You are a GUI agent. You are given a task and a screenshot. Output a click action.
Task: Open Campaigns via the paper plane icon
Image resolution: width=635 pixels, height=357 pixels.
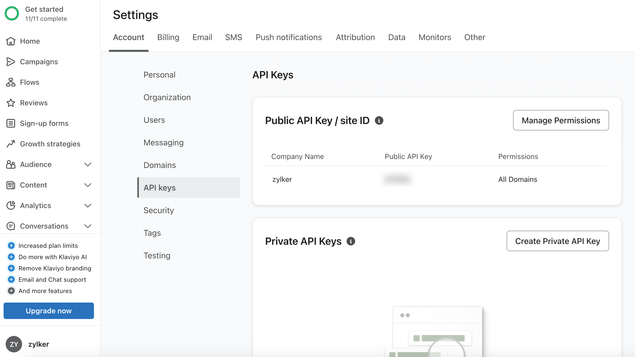(11, 62)
